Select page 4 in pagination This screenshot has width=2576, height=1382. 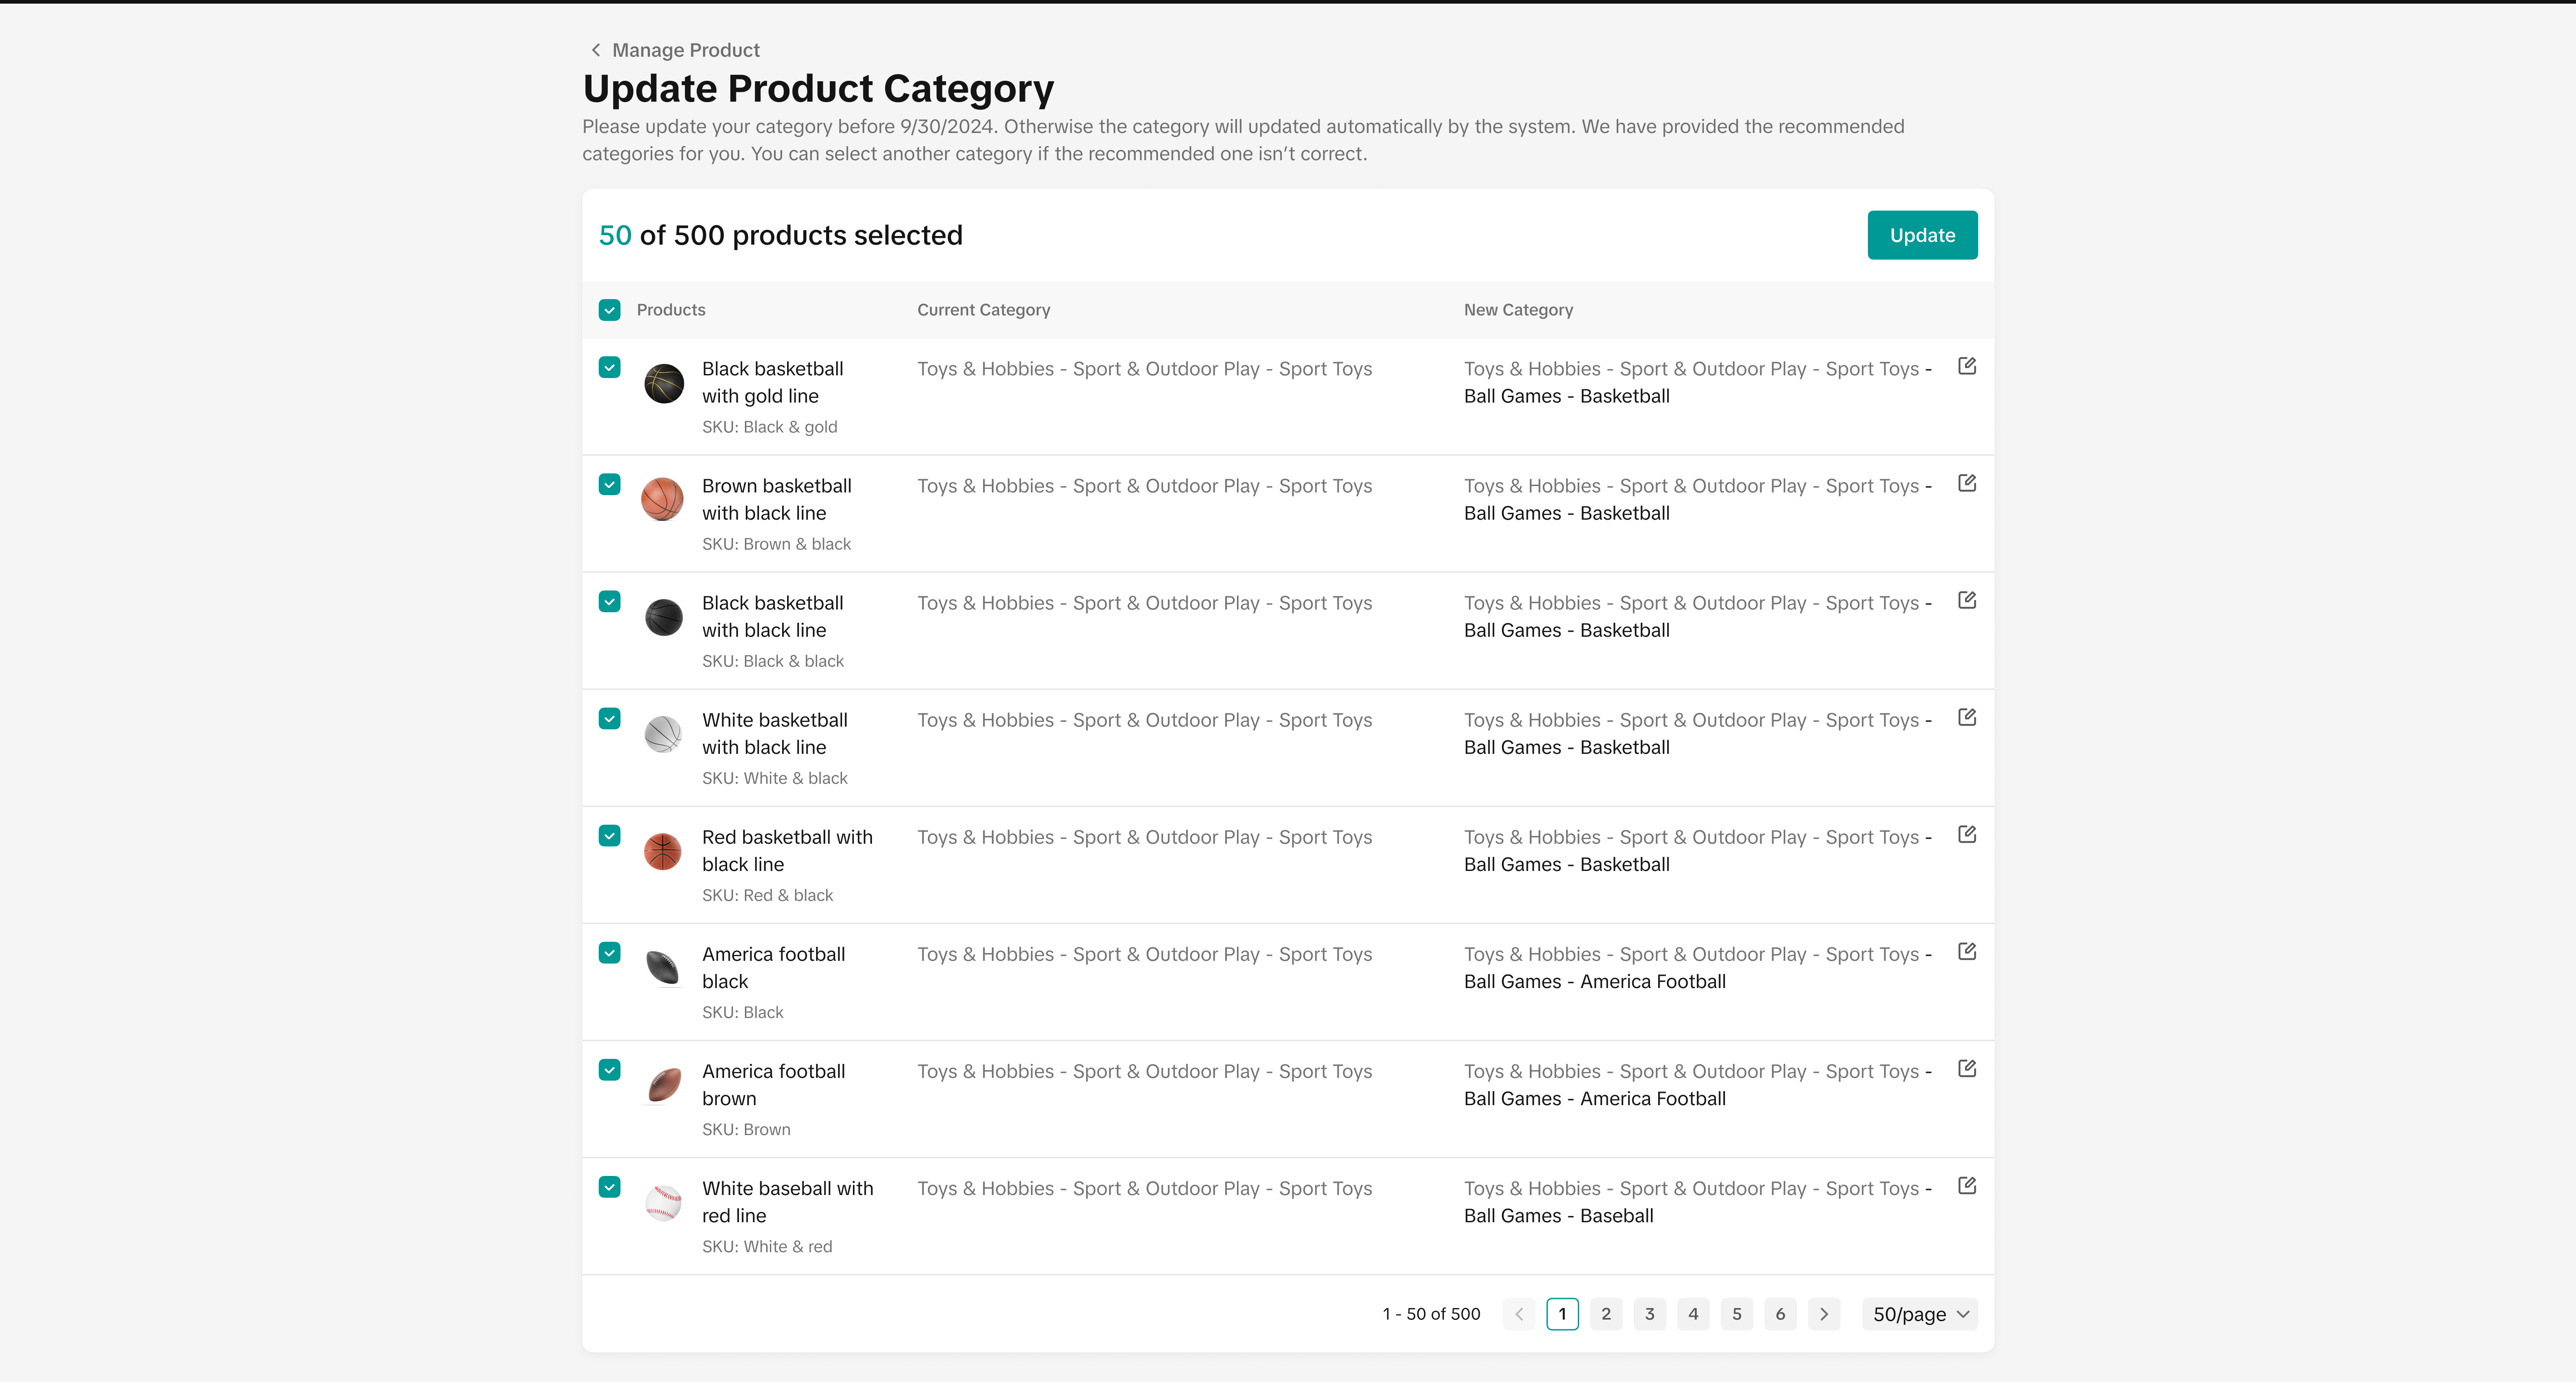coord(1693,1314)
